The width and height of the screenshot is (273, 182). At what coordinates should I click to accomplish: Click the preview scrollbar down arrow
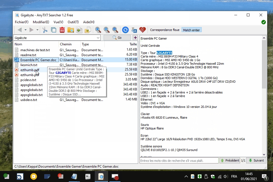(264, 155)
